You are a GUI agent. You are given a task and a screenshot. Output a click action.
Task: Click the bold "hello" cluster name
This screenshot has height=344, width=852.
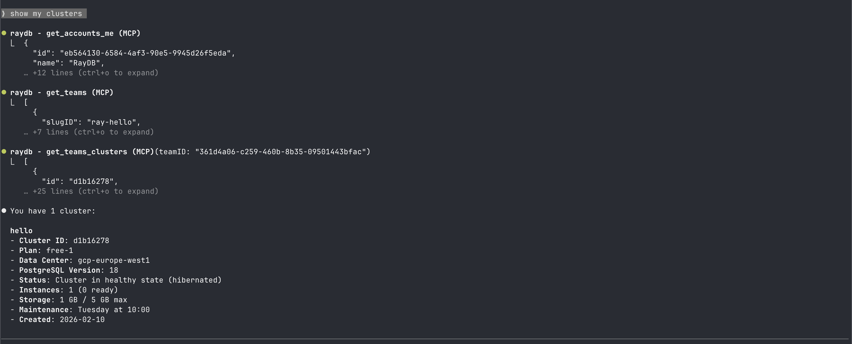tap(21, 231)
